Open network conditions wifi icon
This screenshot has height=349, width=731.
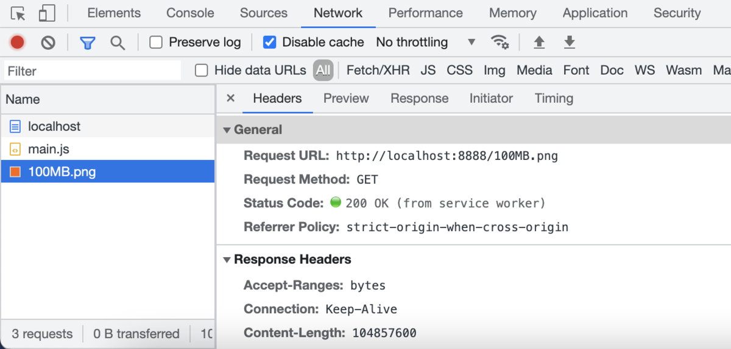[x=500, y=42]
